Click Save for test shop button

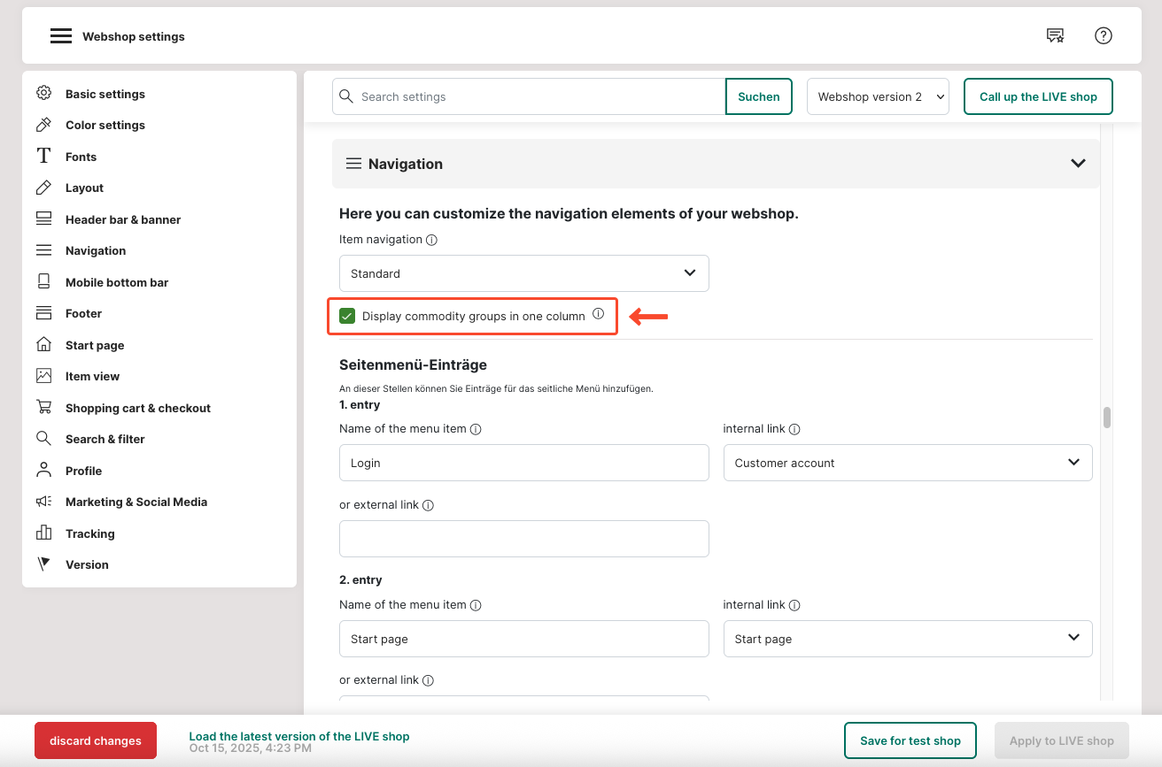pyautogui.click(x=910, y=740)
